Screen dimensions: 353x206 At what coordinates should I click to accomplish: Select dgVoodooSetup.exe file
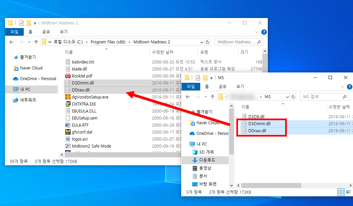[x=90, y=97]
